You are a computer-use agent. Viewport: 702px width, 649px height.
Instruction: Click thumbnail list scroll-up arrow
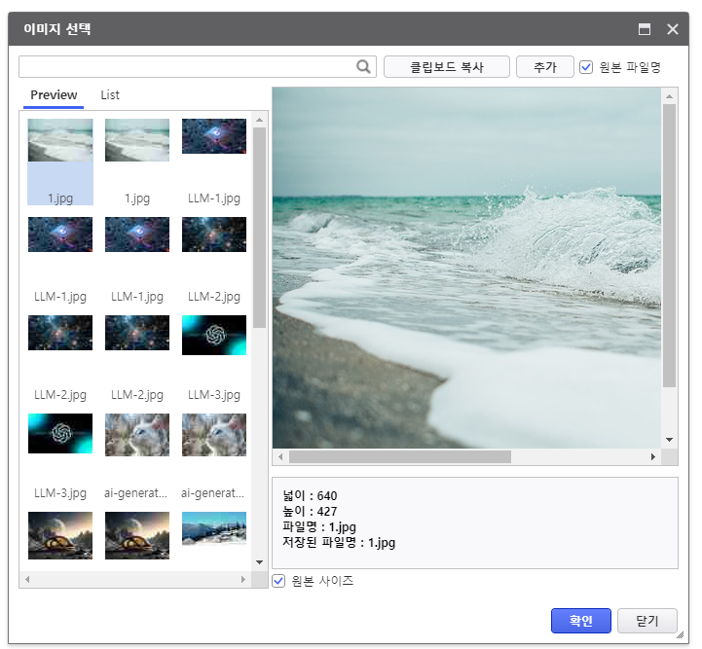[259, 121]
